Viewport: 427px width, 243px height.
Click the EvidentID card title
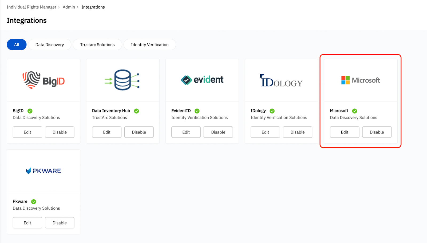tap(181, 111)
